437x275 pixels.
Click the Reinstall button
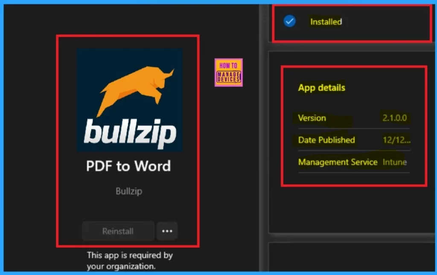[118, 231]
